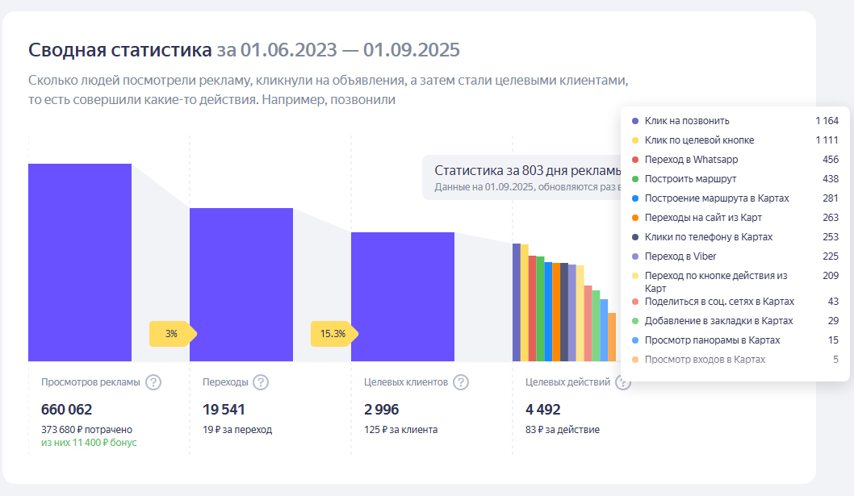The image size is (854, 496).
Task: Select legend row Поделиться в соц. сетях в Картах
Action: point(735,302)
